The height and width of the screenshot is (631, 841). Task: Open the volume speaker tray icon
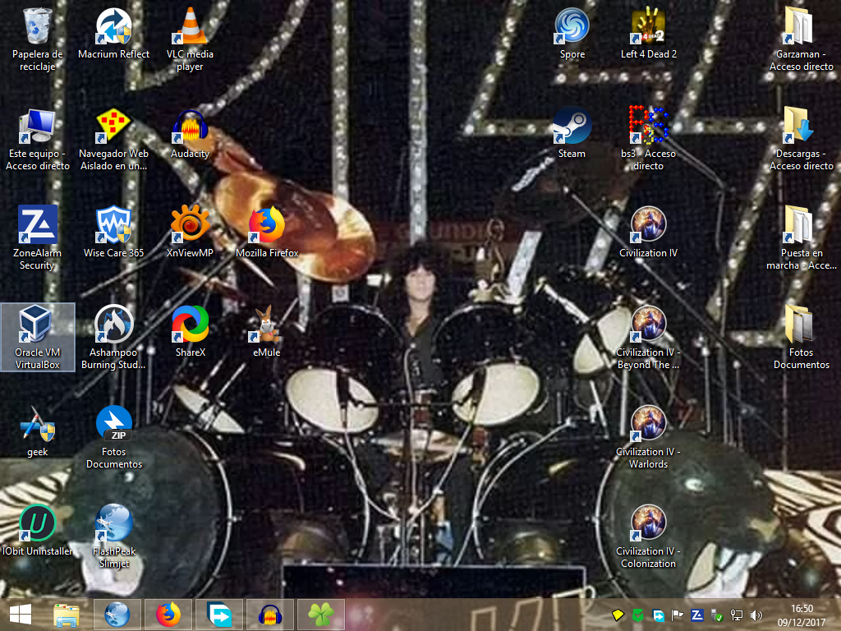(756, 615)
